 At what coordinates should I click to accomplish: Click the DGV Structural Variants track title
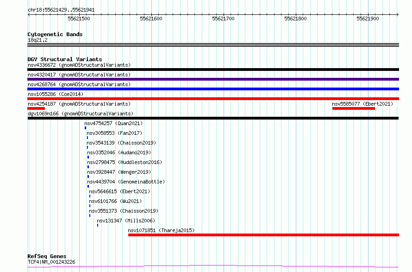point(65,59)
